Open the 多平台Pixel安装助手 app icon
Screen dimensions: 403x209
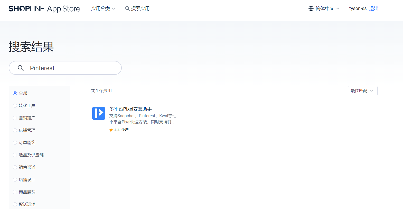tap(99, 113)
